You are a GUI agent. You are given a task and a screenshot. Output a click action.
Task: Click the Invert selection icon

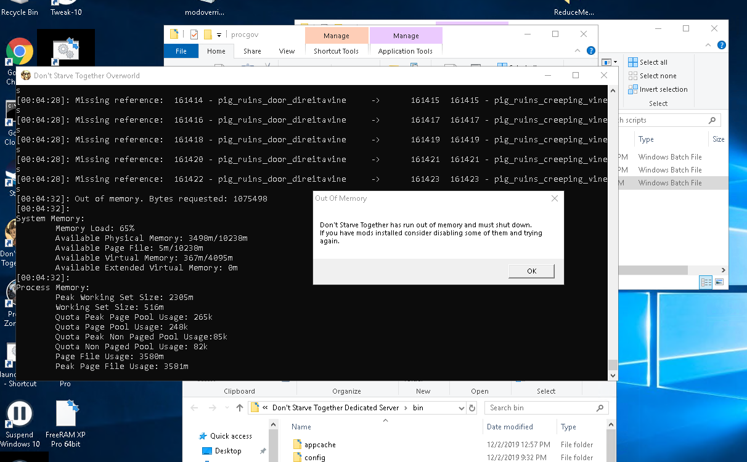coord(633,89)
